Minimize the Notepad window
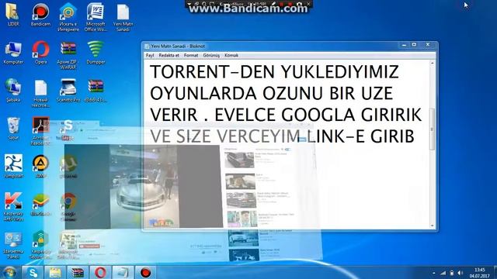Image resolution: width=497 pixels, height=279 pixels. click(x=404, y=45)
